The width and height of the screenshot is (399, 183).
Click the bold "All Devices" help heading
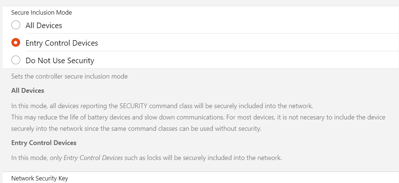[28, 91]
